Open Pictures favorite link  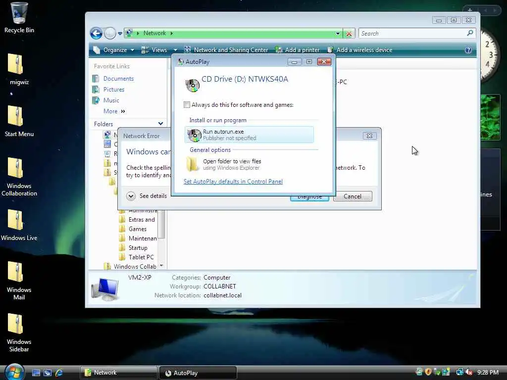click(108, 90)
